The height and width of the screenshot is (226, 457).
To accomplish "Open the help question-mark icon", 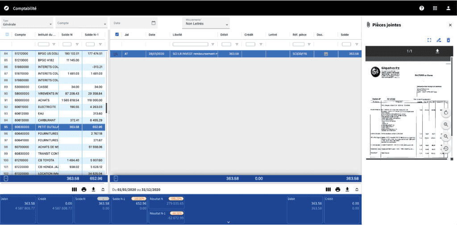I will [421, 8].
